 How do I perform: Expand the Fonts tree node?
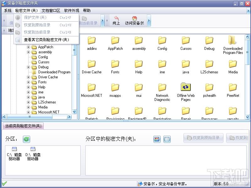click(28, 82)
